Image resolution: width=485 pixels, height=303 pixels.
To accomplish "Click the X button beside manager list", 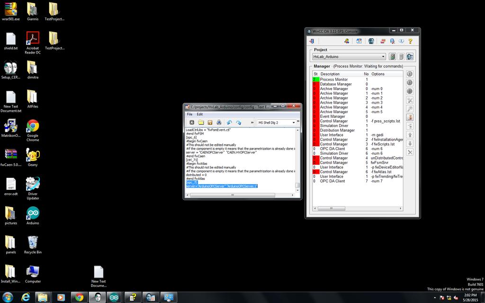I will tap(410, 152).
